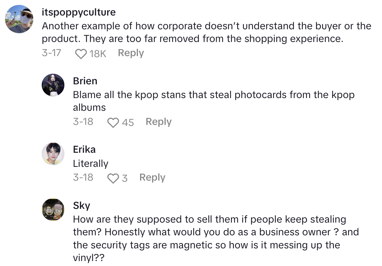Open the itspoppyculture username link
The width and height of the screenshot is (382, 266).
[79, 12]
